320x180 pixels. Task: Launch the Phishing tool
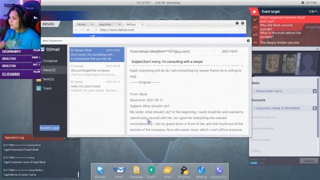coord(184,170)
